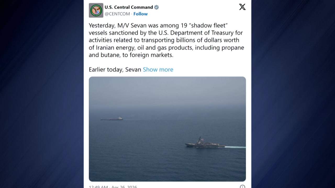Click the American flag on the warship

202,140
